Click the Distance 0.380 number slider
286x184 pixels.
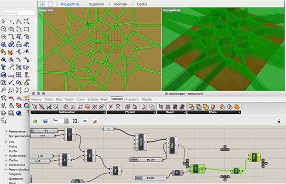point(146,160)
